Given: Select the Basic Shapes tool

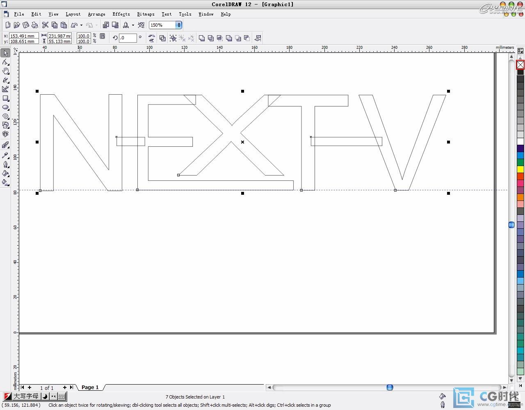Looking at the screenshot, I should [6, 125].
